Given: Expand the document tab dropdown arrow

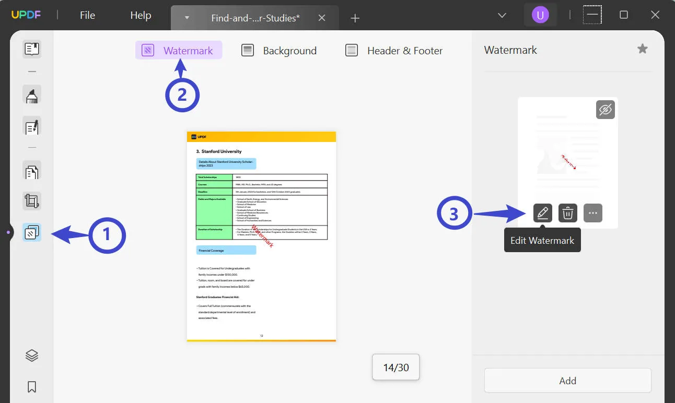Looking at the screenshot, I should pos(186,17).
